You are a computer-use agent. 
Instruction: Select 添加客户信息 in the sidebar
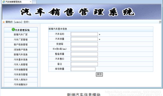[21, 50]
